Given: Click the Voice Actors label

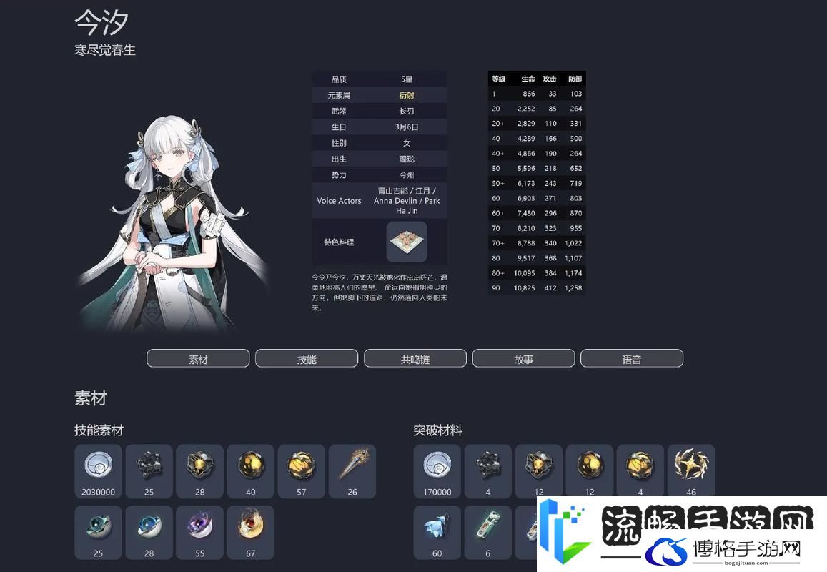Looking at the screenshot, I should (x=339, y=200).
